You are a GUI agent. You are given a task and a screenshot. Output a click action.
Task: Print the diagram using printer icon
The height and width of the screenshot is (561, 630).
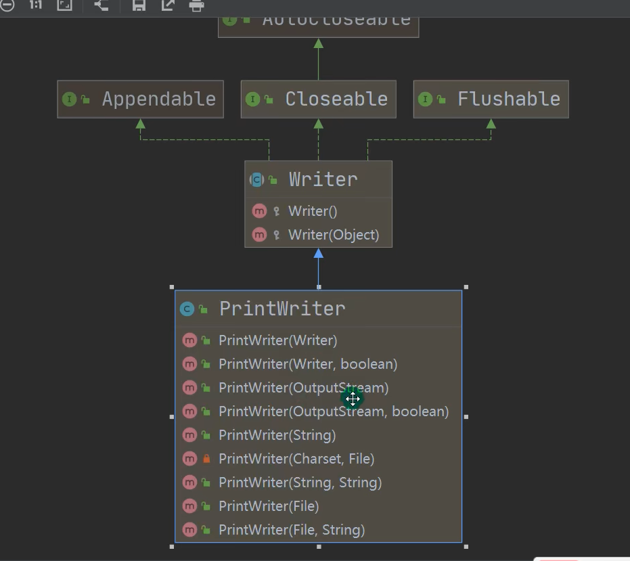[197, 5]
